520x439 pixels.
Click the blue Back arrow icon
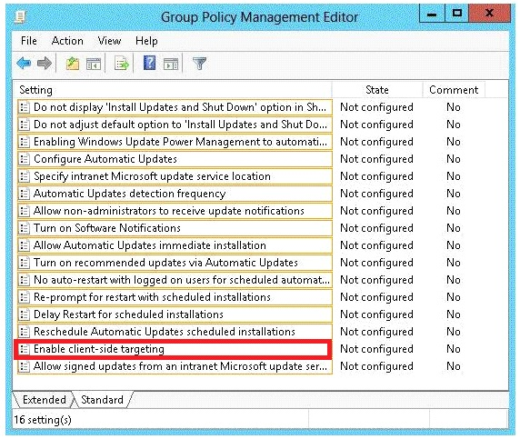[24, 63]
